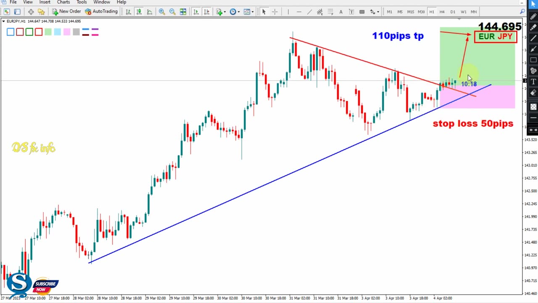Select the Fibonacci Retracement tool

[x=330, y=12]
